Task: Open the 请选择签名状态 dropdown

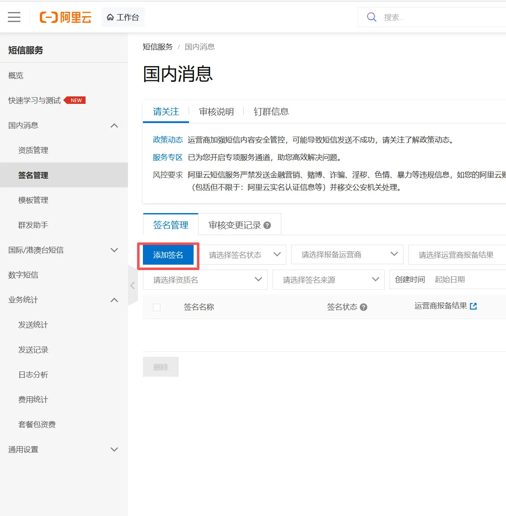Action: (242, 255)
